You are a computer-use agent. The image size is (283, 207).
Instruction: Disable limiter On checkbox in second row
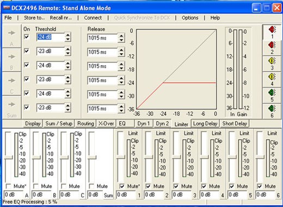[x=27, y=51]
